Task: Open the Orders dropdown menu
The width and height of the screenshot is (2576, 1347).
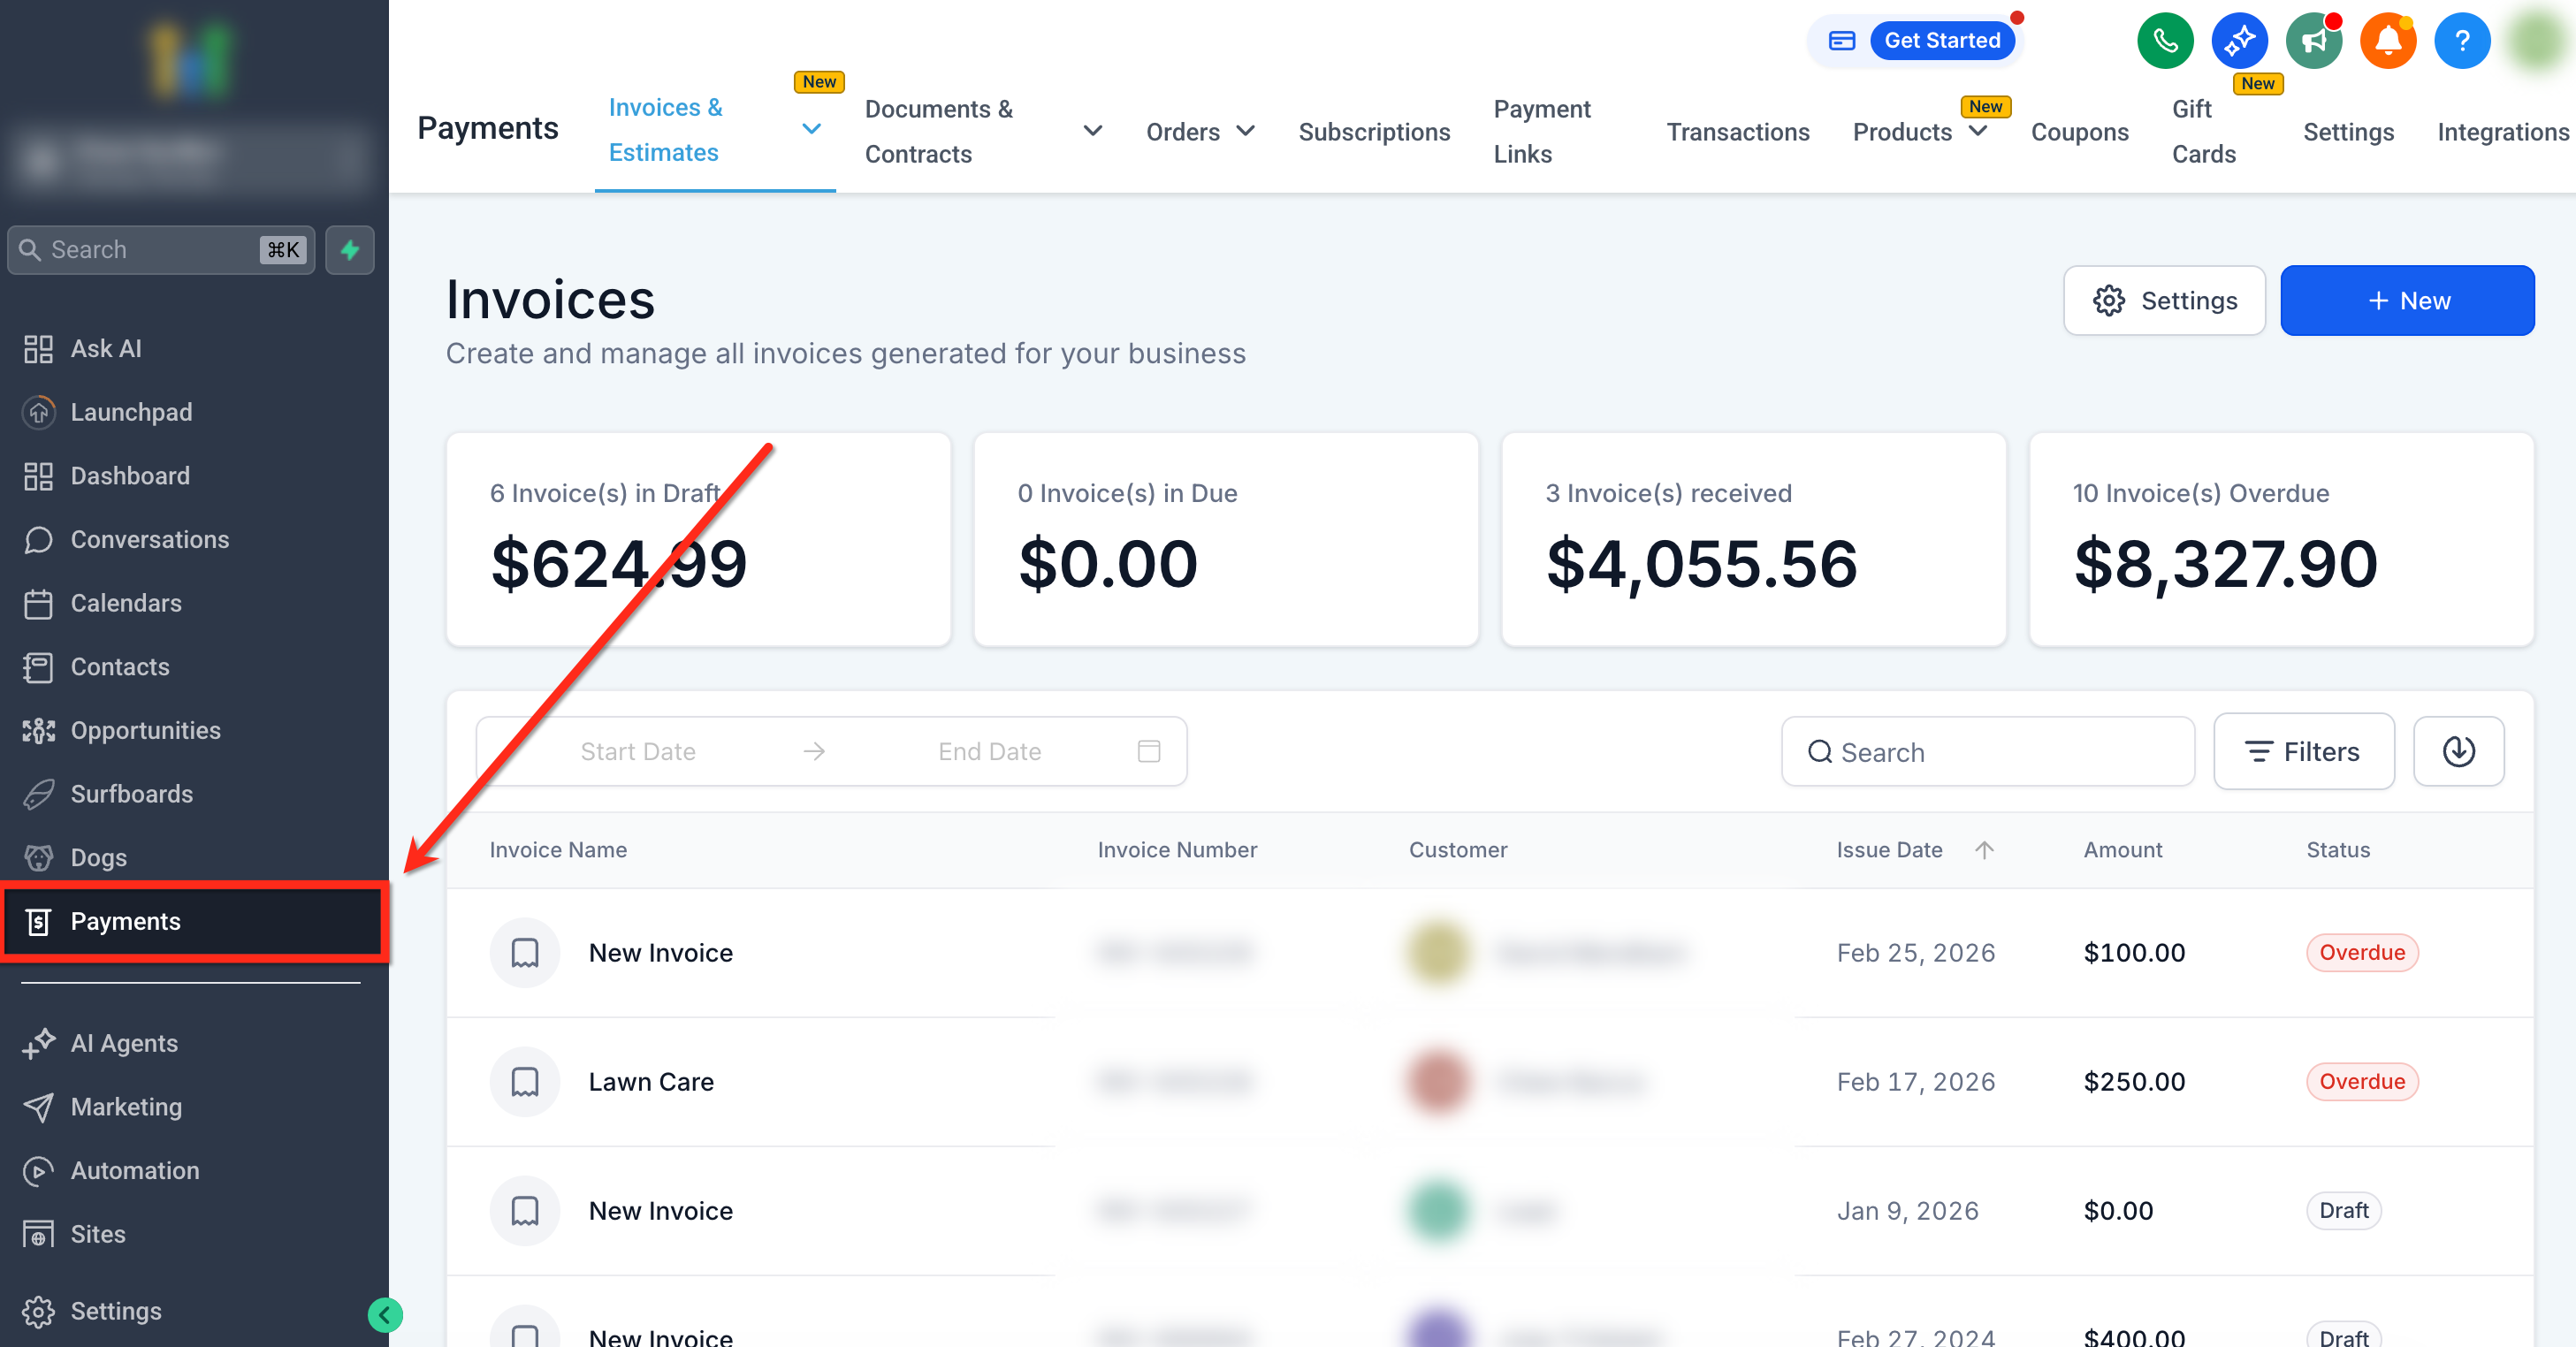Action: point(1199,132)
